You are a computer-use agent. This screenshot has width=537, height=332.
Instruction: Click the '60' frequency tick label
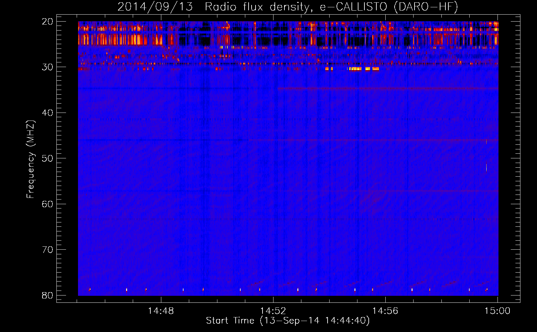click(x=47, y=204)
